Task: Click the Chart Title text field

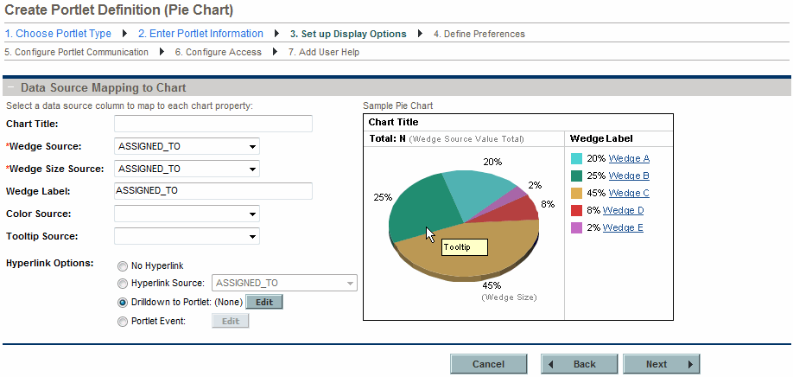Action: (x=213, y=124)
